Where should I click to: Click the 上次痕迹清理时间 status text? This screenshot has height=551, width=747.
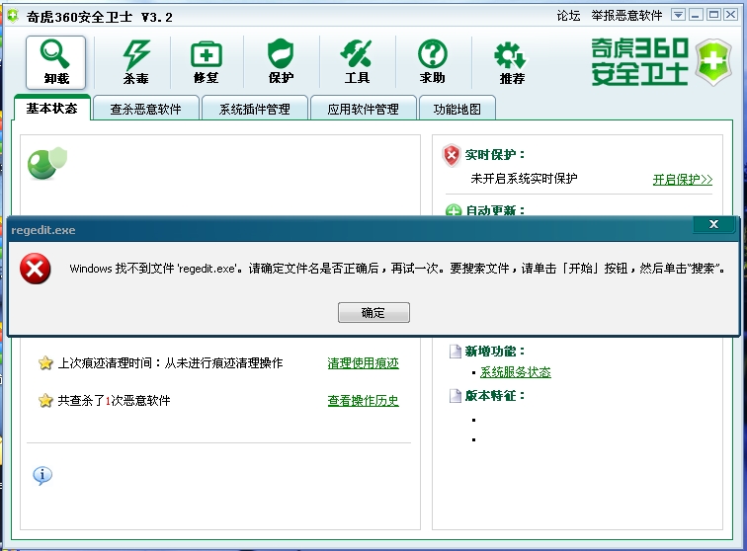click(170, 362)
